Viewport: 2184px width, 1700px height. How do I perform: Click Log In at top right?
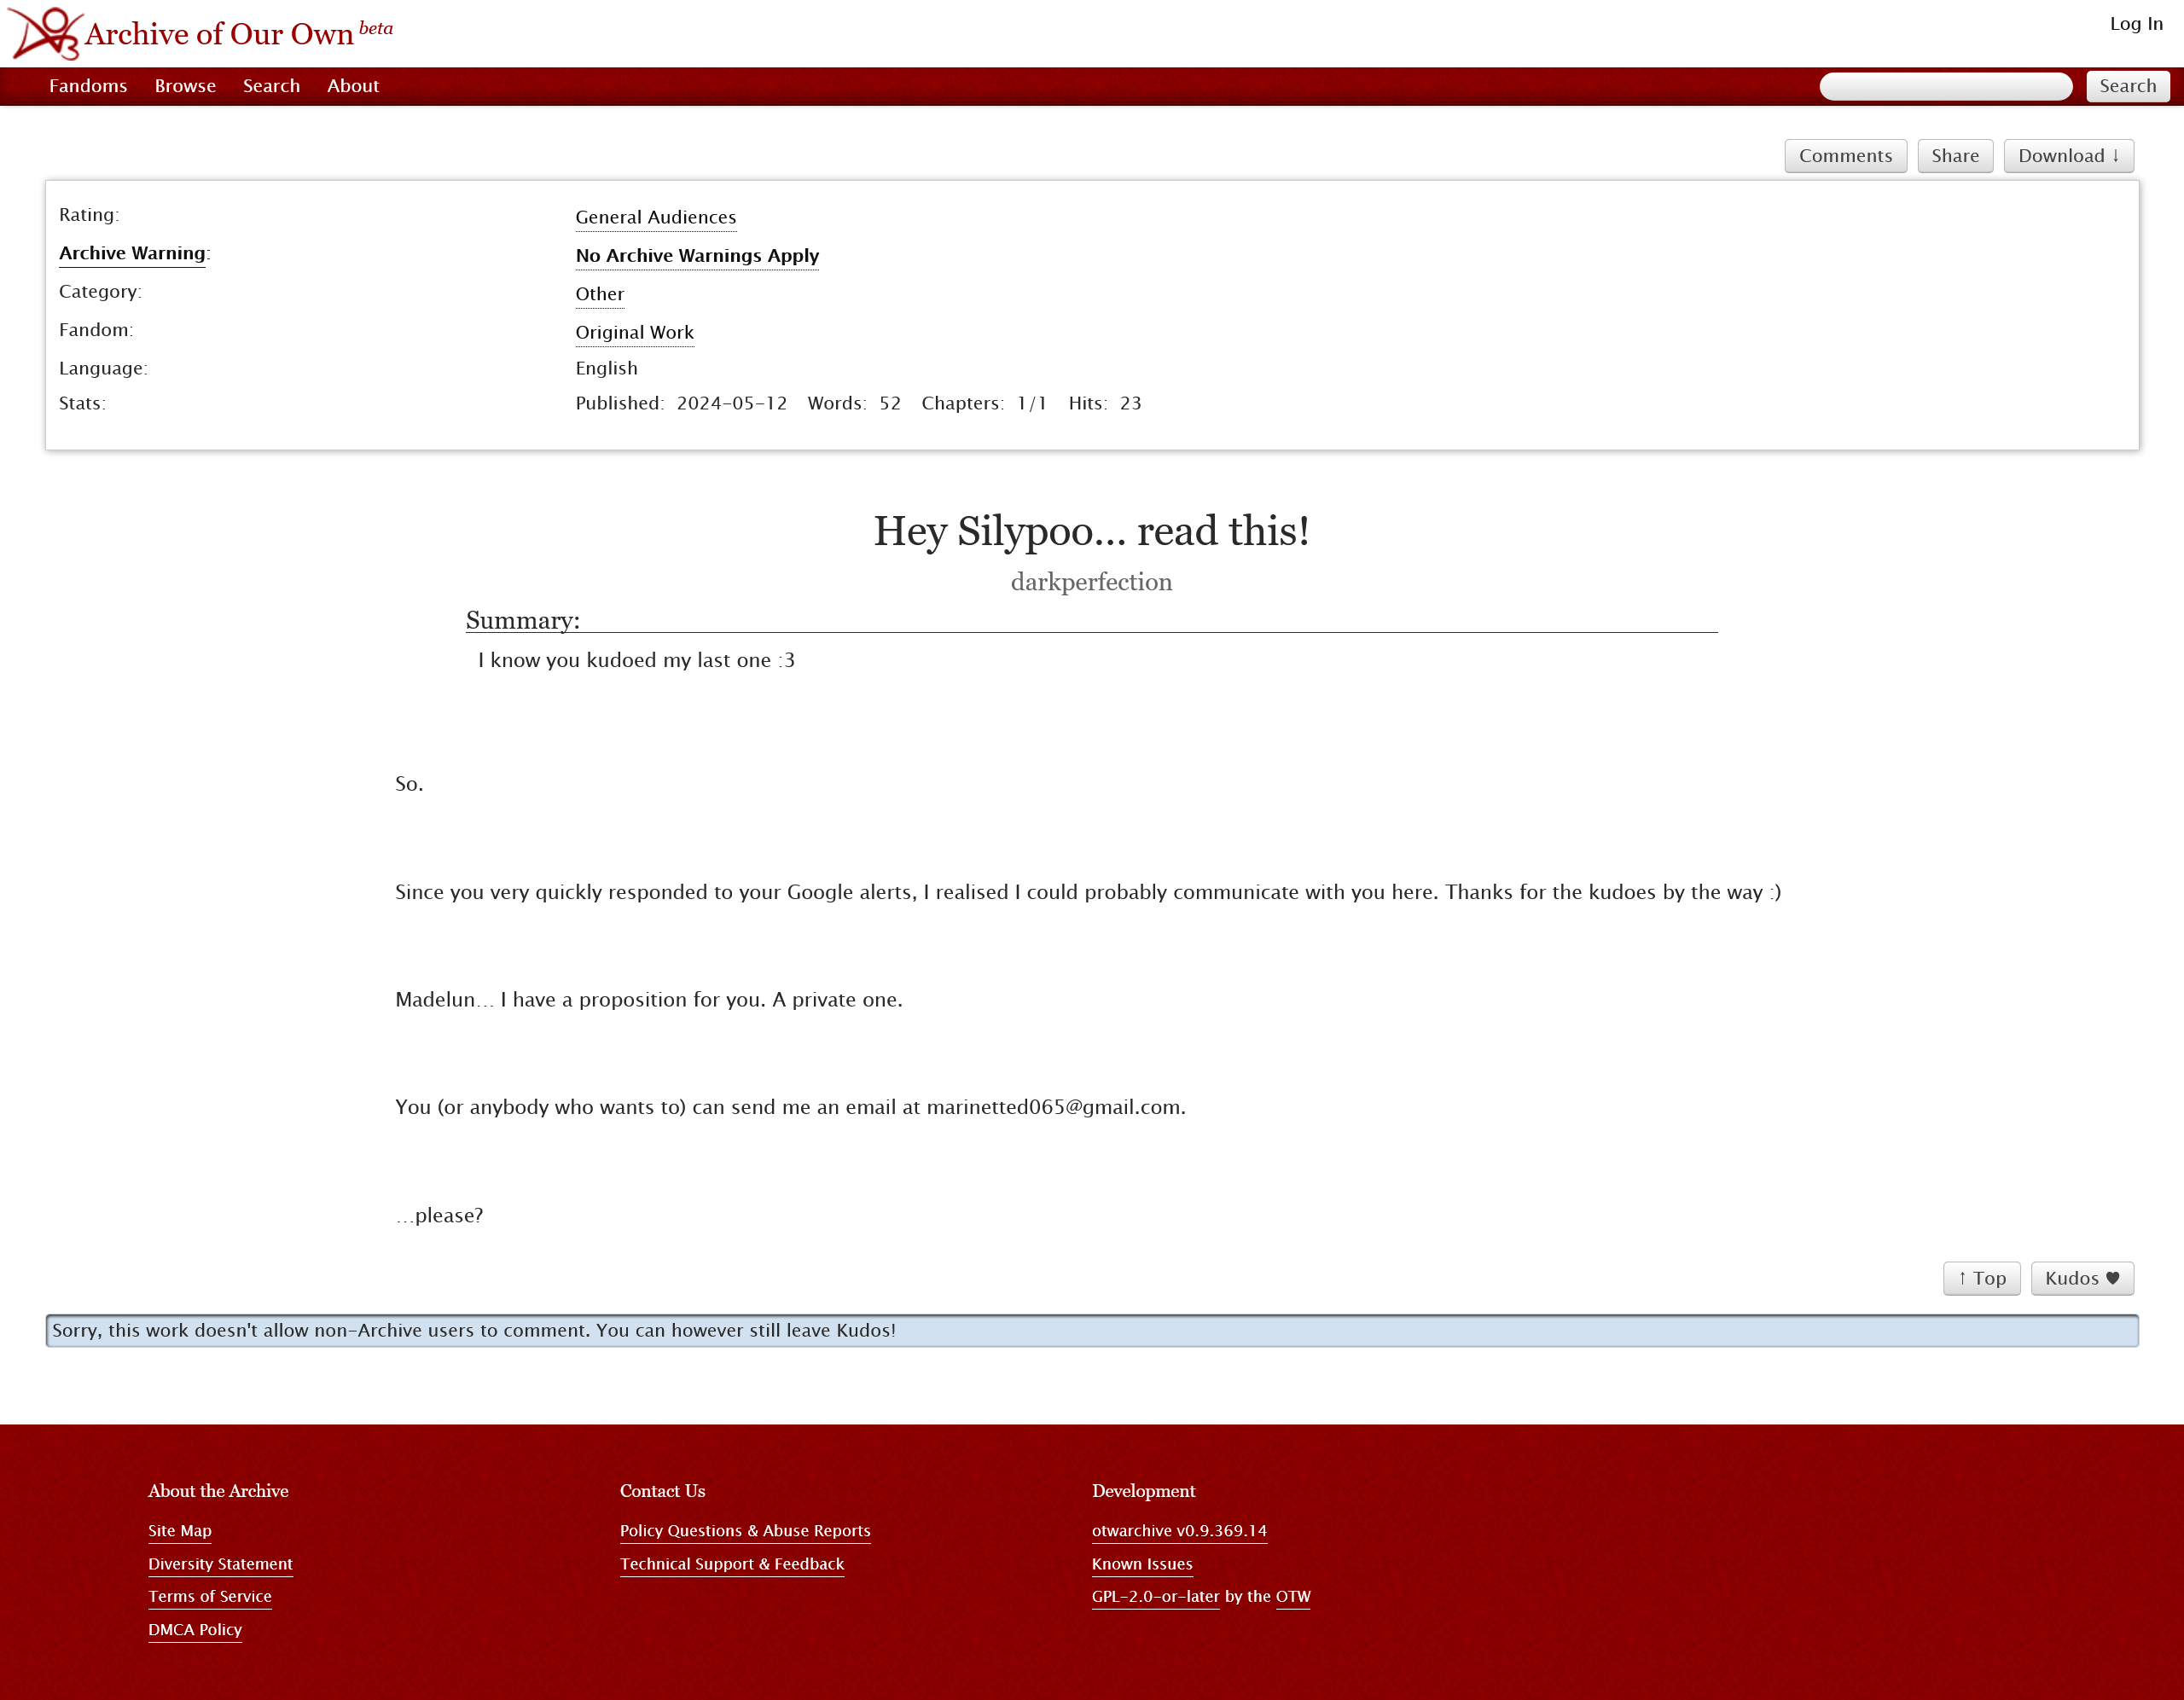pos(2136,24)
